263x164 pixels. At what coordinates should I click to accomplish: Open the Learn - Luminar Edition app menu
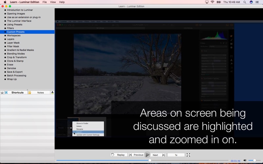coord(24,2)
